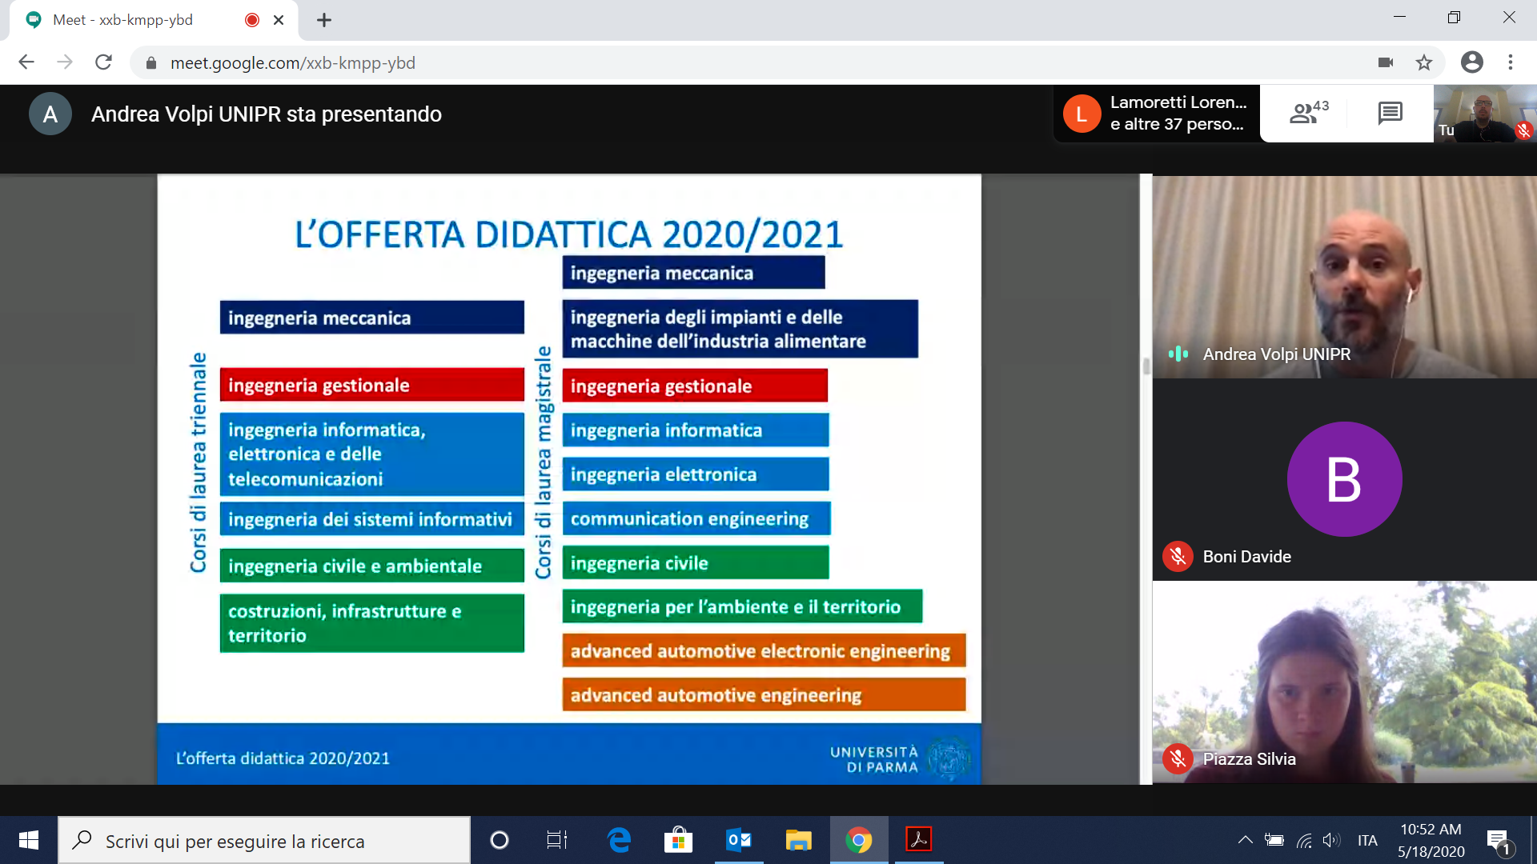Open the Chrome profile menu
Screen dimensions: 1537x864
[x=1472, y=62]
